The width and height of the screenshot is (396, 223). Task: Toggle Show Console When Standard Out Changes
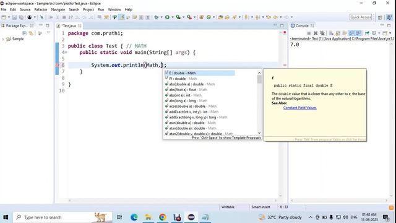click(x=351, y=33)
